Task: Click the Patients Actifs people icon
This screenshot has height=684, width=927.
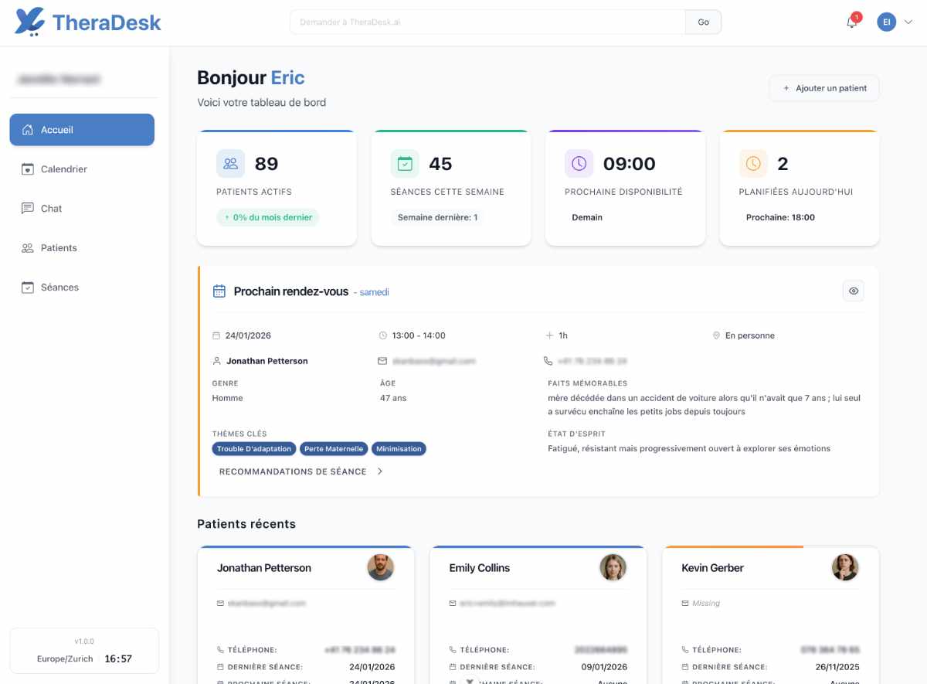Action: tap(230, 163)
